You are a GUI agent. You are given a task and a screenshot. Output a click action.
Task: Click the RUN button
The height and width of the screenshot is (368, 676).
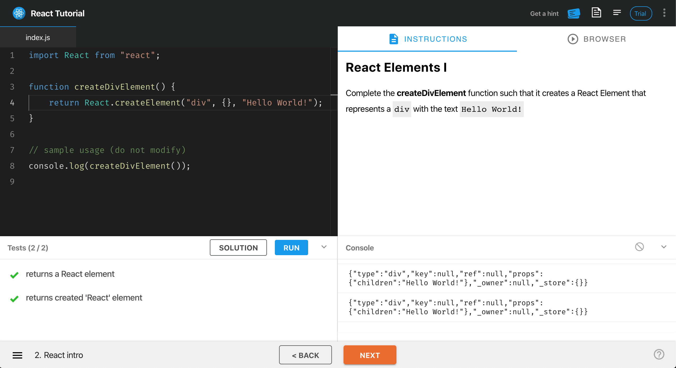point(291,248)
